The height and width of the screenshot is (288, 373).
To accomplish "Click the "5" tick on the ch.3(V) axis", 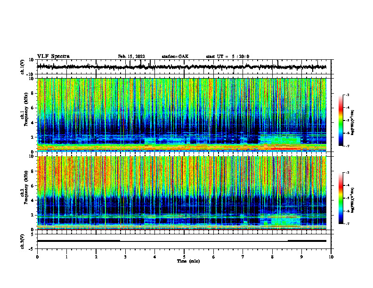I will pos(32,234).
